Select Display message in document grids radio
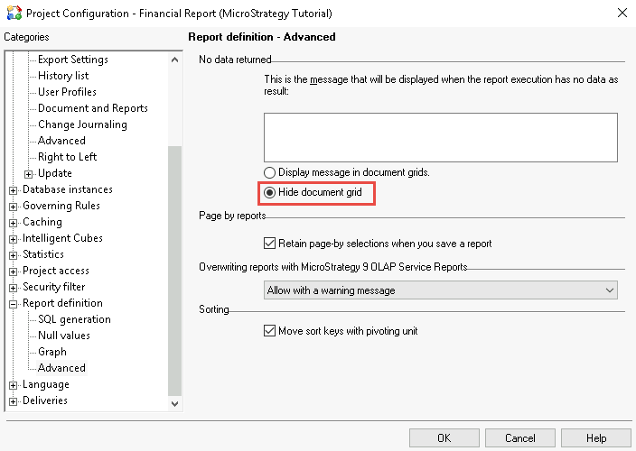The width and height of the screenshot is (636, 451). coord(269,173)
